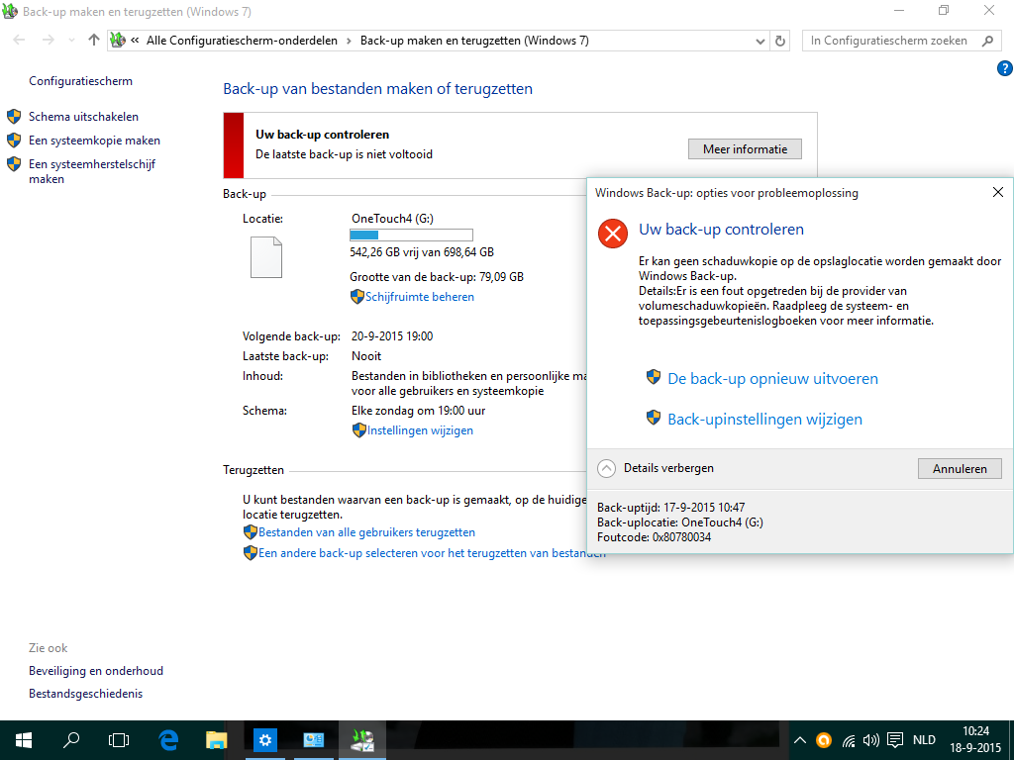
Task: Open the Action Center notifications icon
Action: 895,740
